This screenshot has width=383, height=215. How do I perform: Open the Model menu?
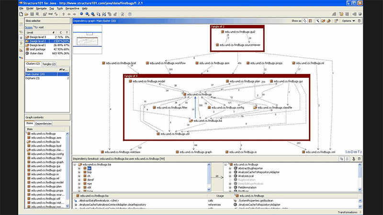point(30,9)
